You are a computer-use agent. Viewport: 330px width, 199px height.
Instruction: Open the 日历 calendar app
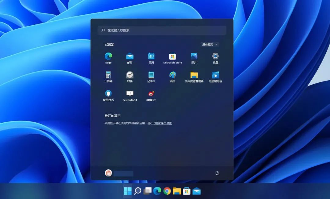click(x=151, y=58)
